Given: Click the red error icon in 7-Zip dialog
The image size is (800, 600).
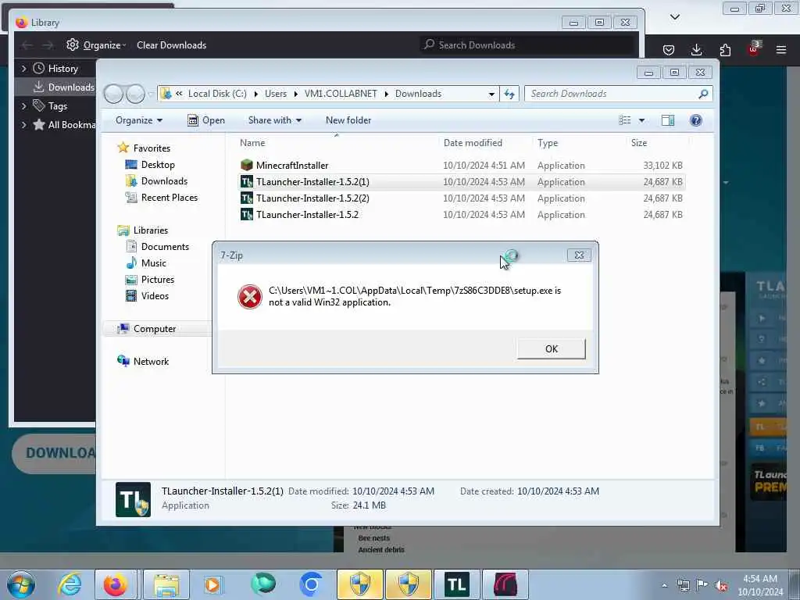Looking at the screenshot, I should 250,296.
